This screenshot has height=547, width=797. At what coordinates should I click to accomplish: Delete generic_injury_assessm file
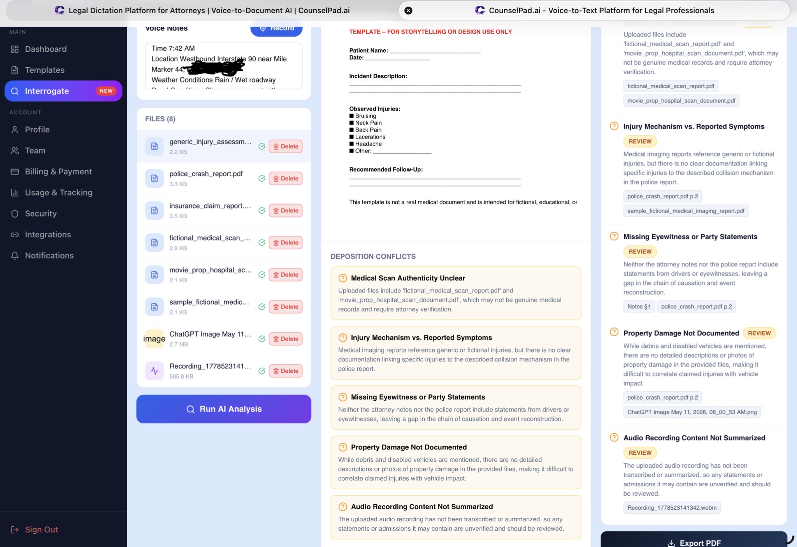(x=286, y=146)
